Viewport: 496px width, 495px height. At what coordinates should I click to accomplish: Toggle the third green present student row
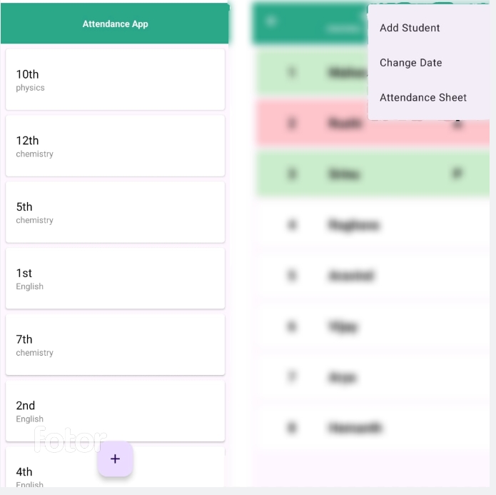pyautogui.click(x=373, y=174)
